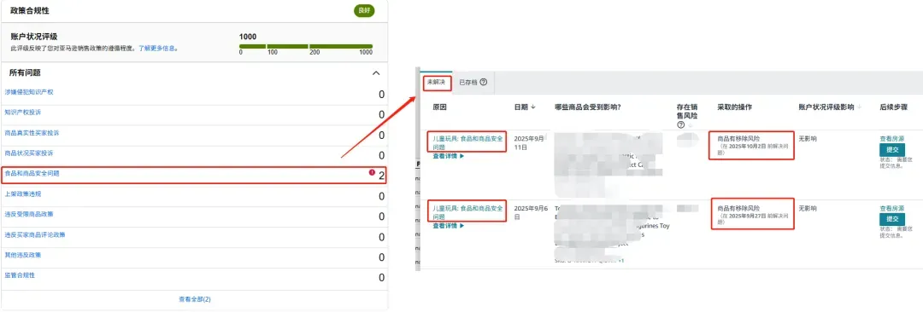Click help icon beside 已存档 tab
This screenshot has height=312, width=923.
(x=483, y=82)
